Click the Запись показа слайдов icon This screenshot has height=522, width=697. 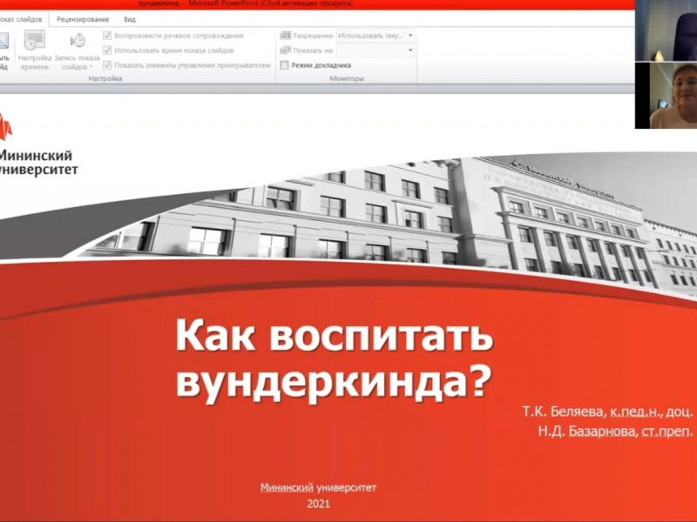tap(78, 41)
